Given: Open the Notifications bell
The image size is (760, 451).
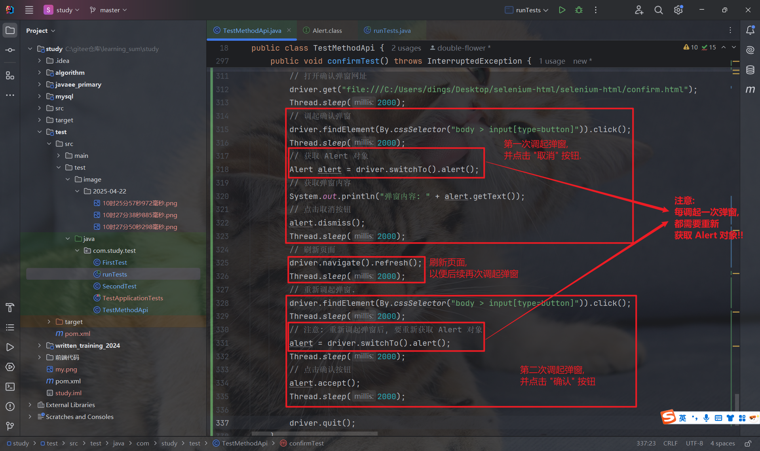Looking at the screenshot, I should pyautogui.click(x=750, y=30).
